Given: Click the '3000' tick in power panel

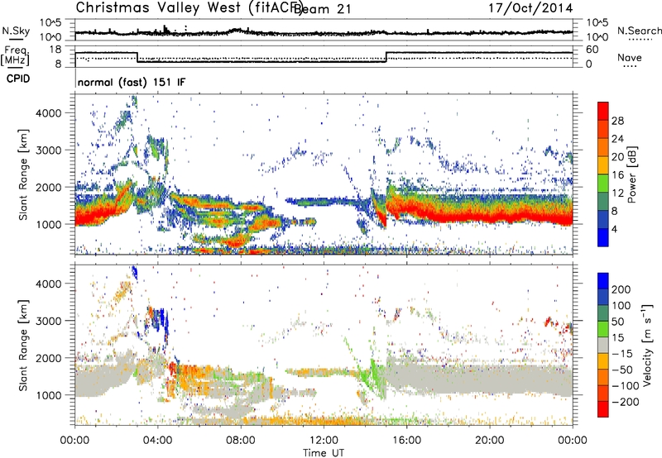Looking at the screenshot, I should click(x=49, y=150).
